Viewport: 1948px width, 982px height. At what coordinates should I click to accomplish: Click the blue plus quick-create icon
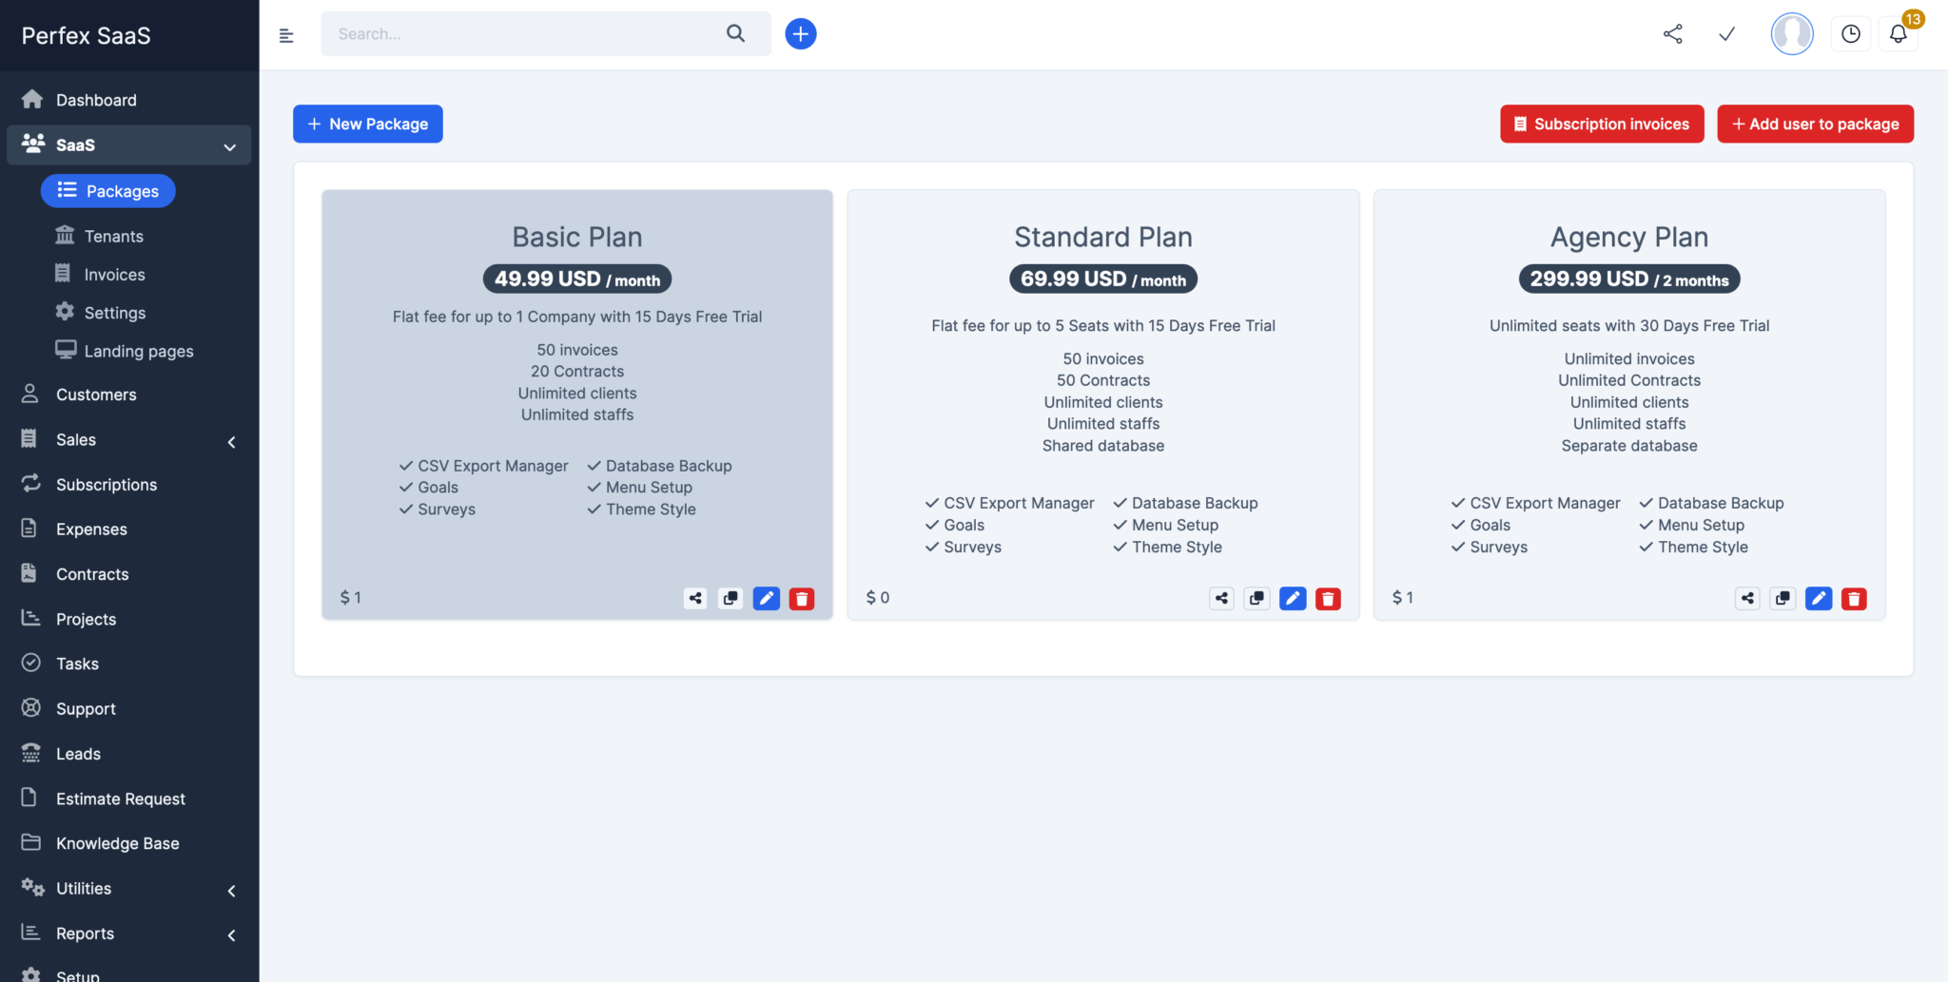[800, 33]
